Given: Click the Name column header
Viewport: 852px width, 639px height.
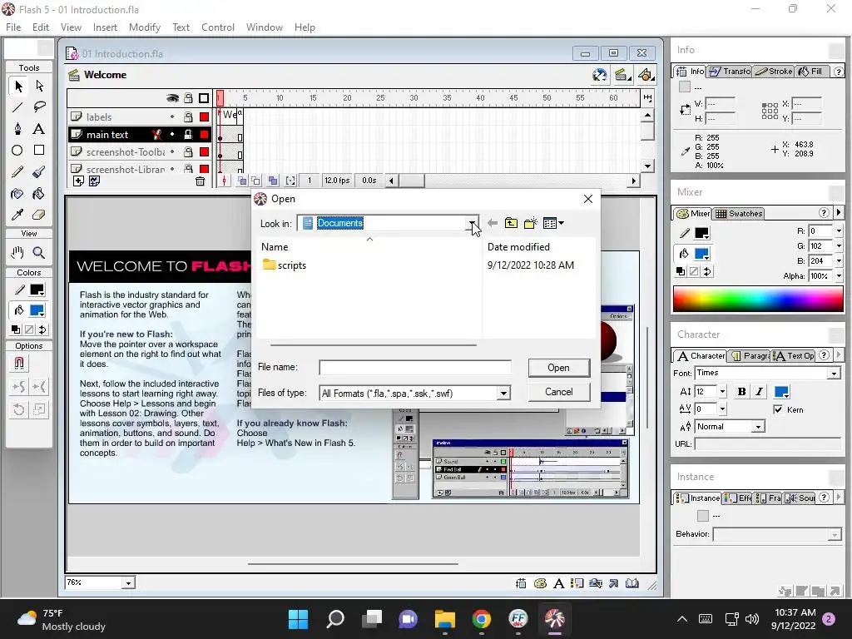Looking at the screenshot, I should (x=275, y=246).
